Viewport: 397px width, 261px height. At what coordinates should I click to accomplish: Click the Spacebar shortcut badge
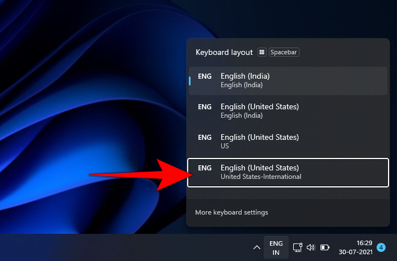point(284,52)
